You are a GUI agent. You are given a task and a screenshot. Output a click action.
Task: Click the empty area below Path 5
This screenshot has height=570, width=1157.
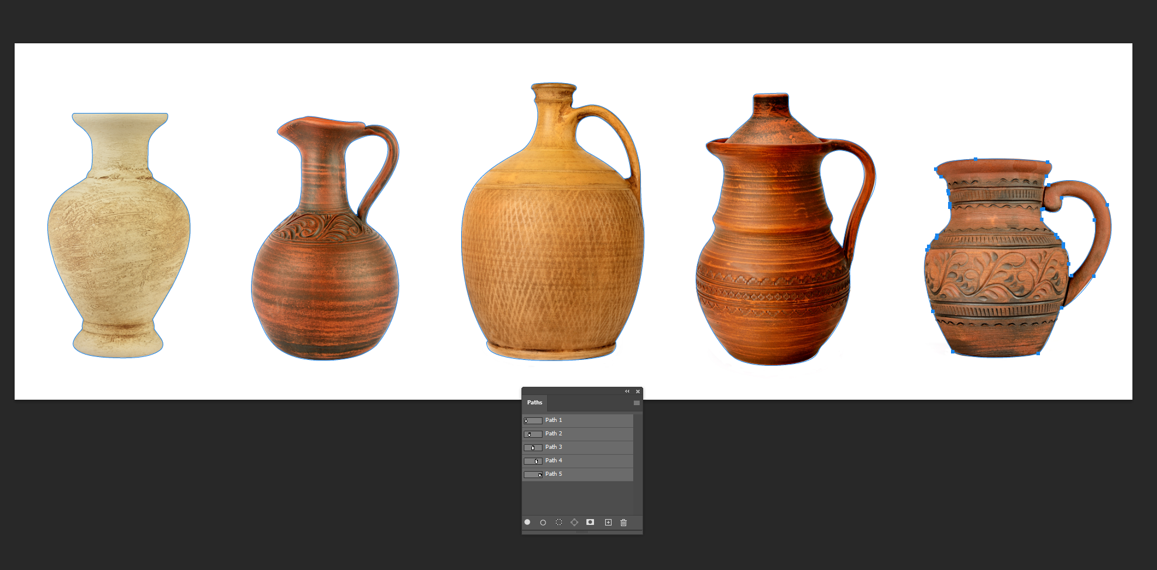pyautogui.click(x=577, y=497)
